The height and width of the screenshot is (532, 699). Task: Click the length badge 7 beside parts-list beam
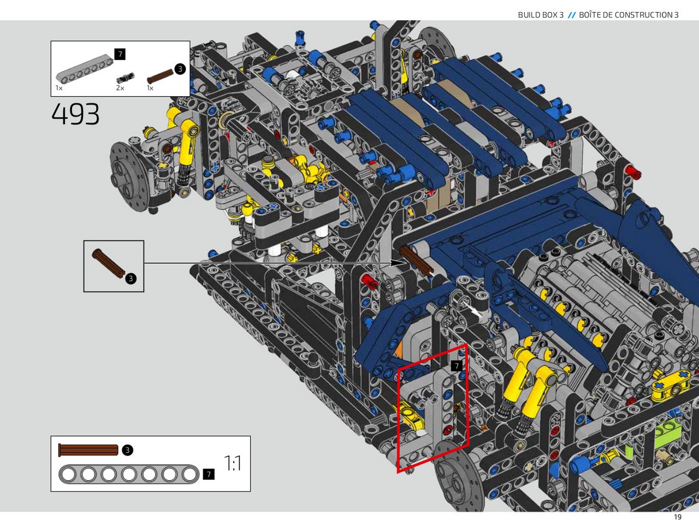coord(120,54)
